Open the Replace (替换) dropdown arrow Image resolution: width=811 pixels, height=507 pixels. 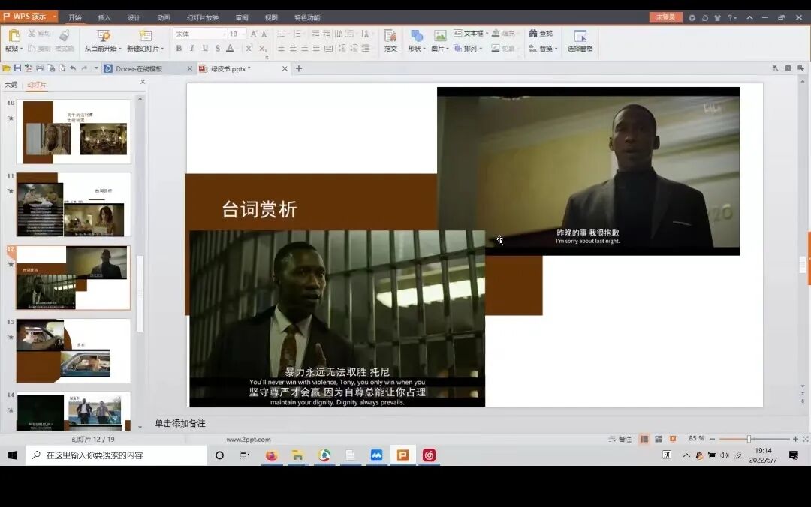[x=555, y=48]
